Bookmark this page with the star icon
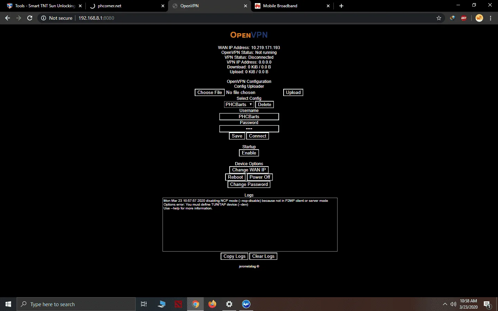Image resolution: width=498 pixels, height=311 pixels. click(439, 18)
